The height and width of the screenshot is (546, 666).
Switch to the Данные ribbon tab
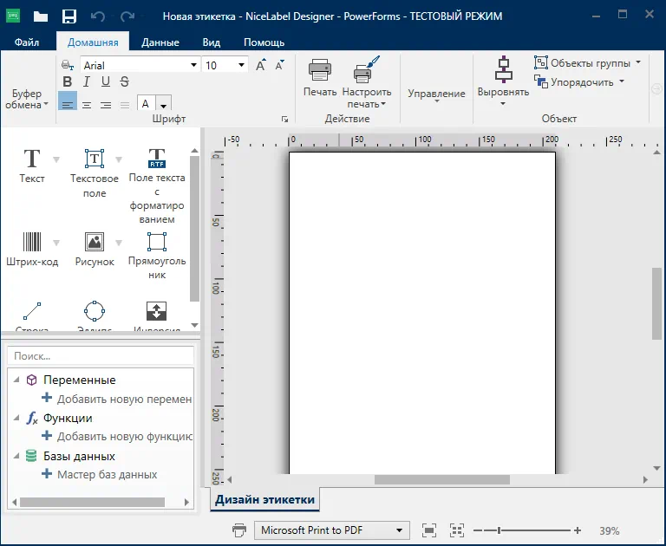click(160, 42)
